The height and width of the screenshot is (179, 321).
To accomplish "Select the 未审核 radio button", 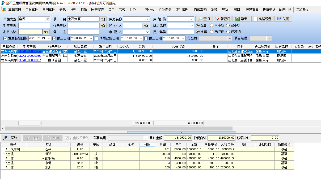I will tap(212, 25).
